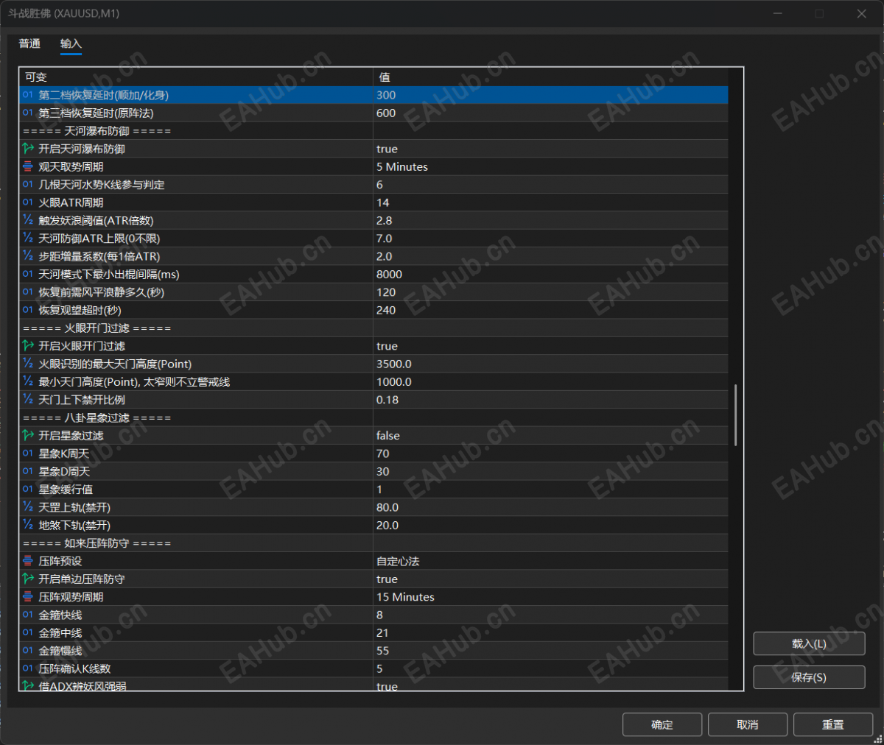Click the integer icon beside 火眼ATR周期
The height and width of the screenshot is (745, 884).
coord(28,202)
